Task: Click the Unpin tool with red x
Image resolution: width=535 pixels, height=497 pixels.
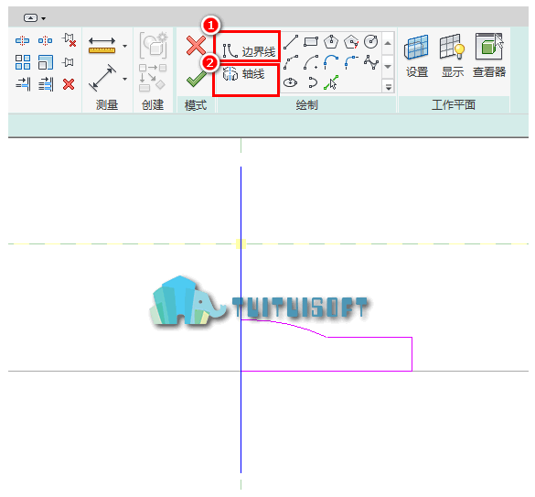Action: point(69,40)
